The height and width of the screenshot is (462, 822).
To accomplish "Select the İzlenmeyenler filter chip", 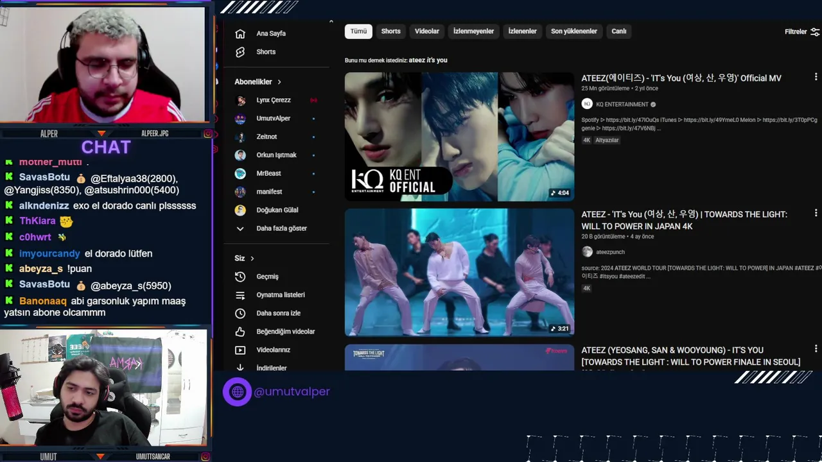I will pyautogui.click(x=474, y=31).
